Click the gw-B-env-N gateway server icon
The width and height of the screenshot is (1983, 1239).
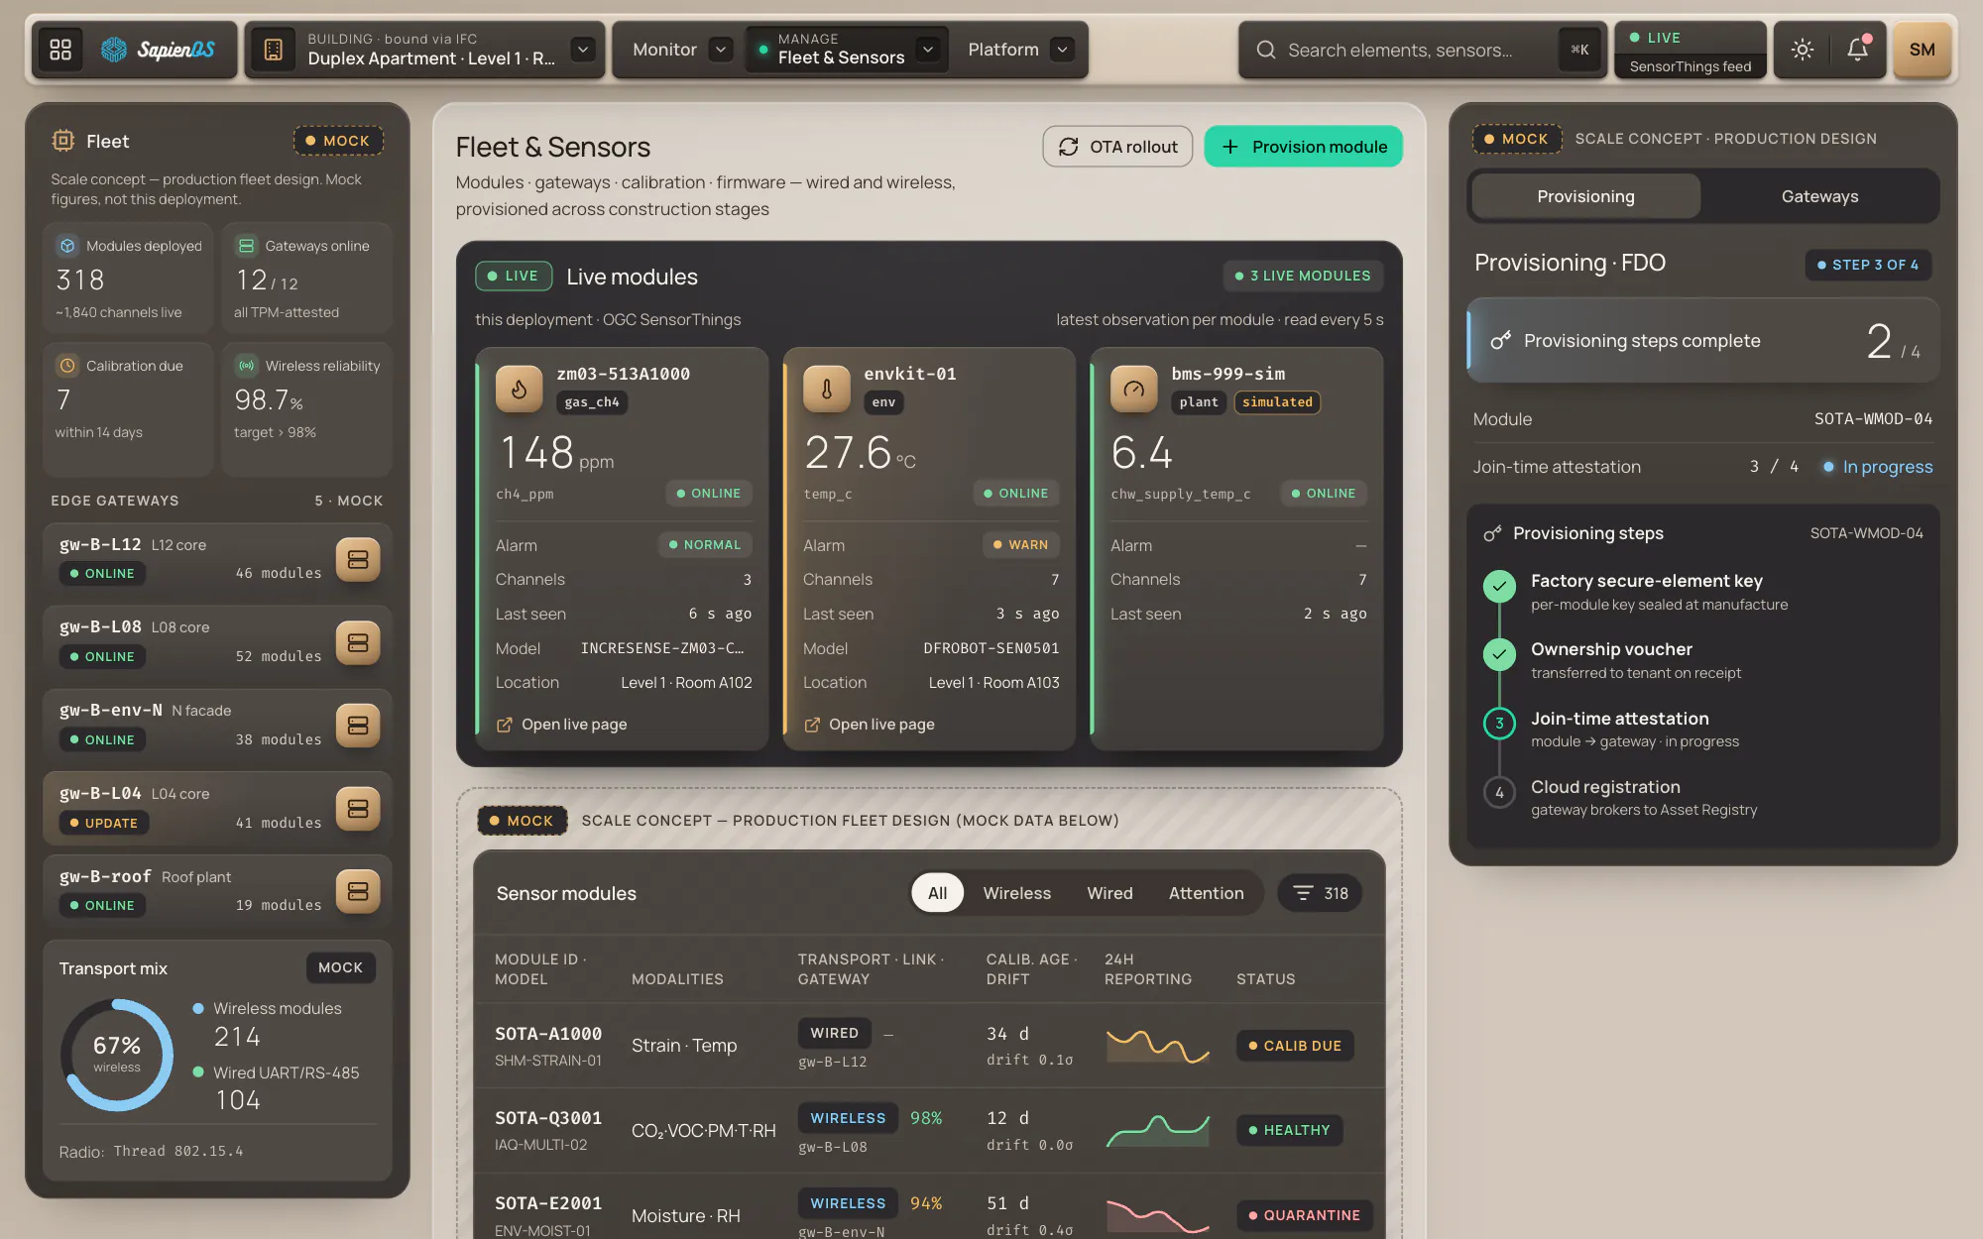point(358,726)
